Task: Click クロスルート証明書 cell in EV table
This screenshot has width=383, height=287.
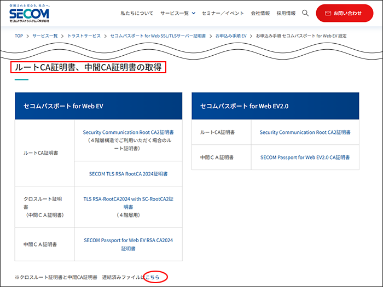Action: tap(44, 207)
